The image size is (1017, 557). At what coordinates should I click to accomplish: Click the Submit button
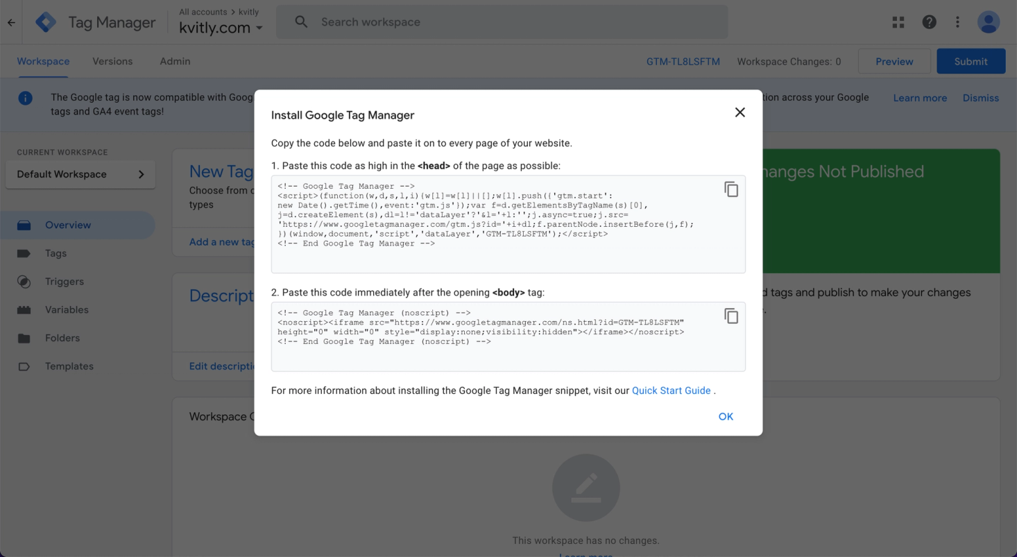(971, 61)
